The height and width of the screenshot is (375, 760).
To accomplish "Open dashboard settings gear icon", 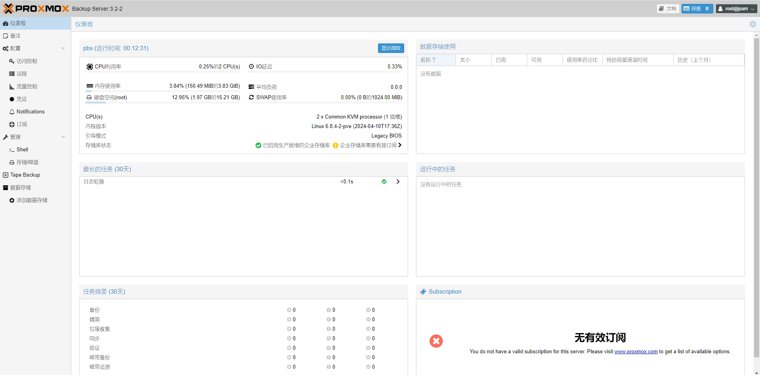I will click(752, 24).
